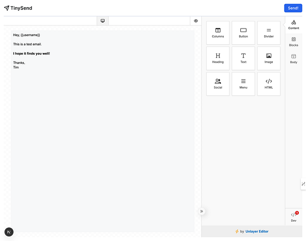Screen dimensions: 306x241
Task: Click the TinySend title text
Action: 21,8
